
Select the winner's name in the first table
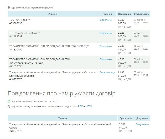click(52, 74)
